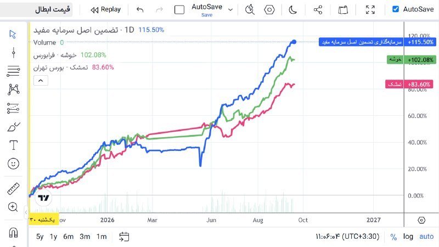The image size is (439, 247).
Task: Start bar Replay mode
Action: pyautogui.click(x=105, y=9)
